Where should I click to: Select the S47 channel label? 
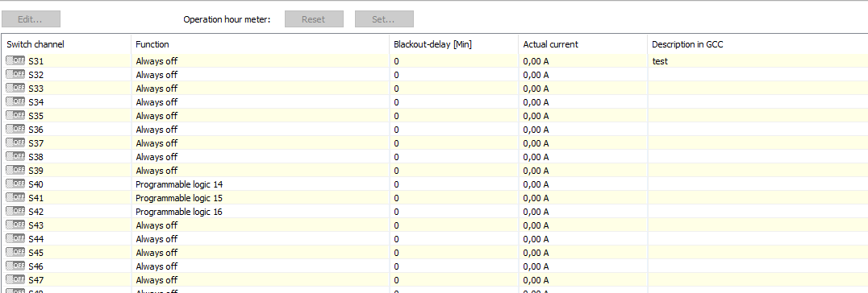pos(36,280)
